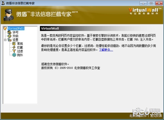The height and width of the screenshot is (120, 164).
Task: Click the 过滤 funnel filter icon
Action: point(14,51)
